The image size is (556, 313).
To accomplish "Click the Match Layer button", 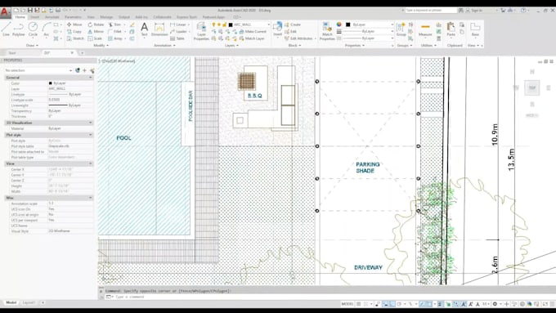I will (252, 38).
